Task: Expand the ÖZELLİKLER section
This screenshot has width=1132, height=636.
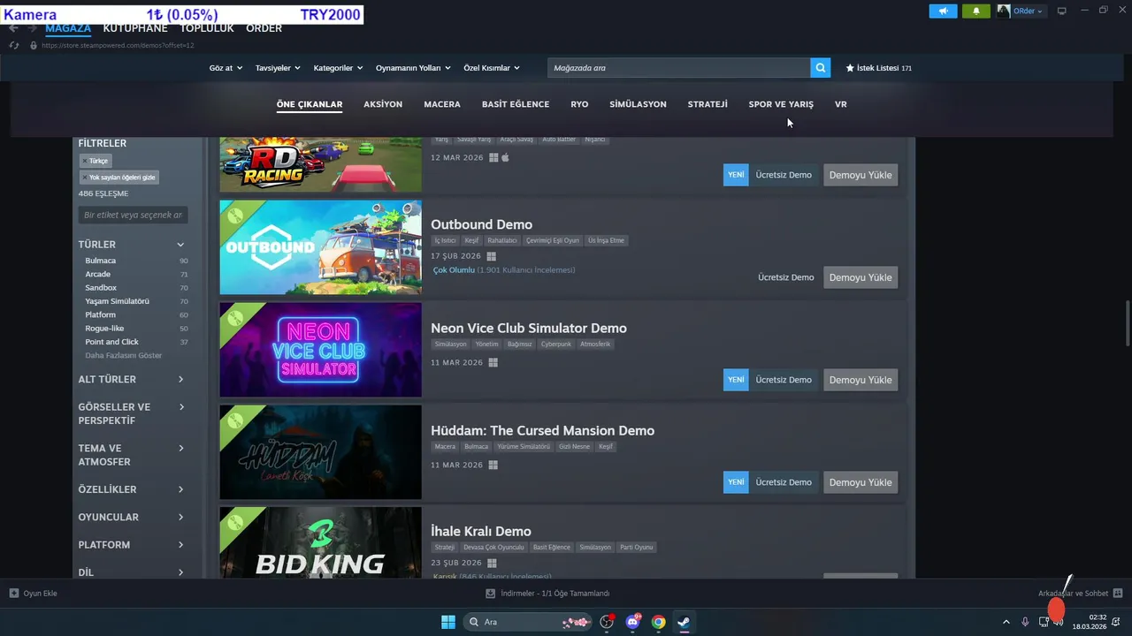Action: point(133,489)
